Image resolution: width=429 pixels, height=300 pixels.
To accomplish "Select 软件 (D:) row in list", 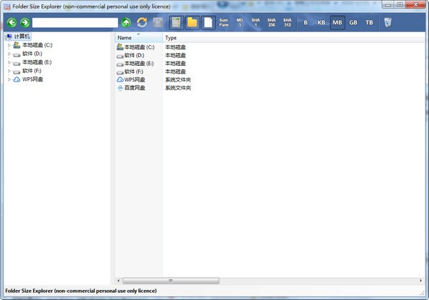I will (134, 56).
